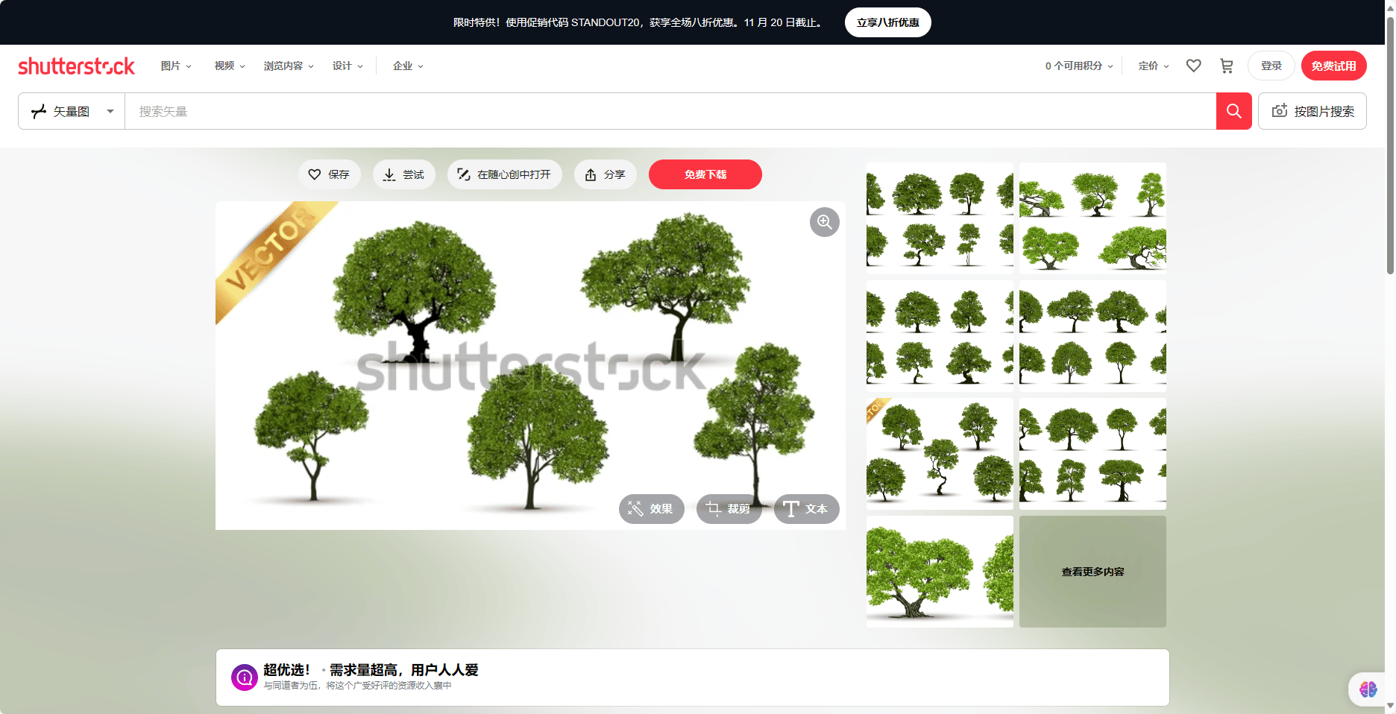Click 分享 to share the image
The image size is (1396, 714).
(x=605, y=174)
